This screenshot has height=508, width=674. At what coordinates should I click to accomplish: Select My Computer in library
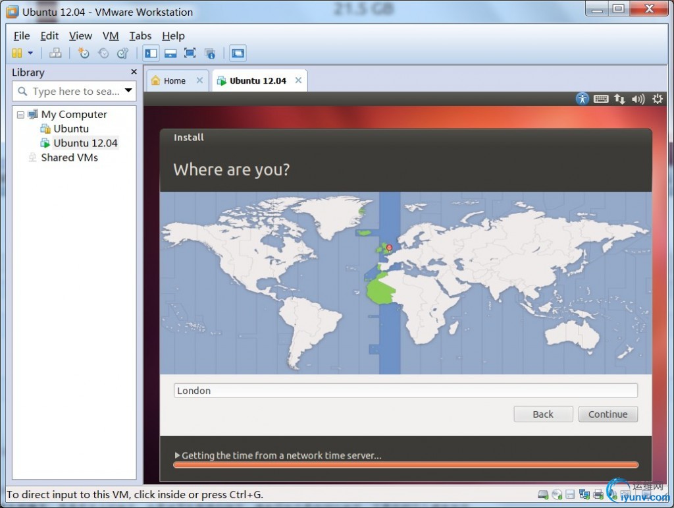tap(74, 115)
